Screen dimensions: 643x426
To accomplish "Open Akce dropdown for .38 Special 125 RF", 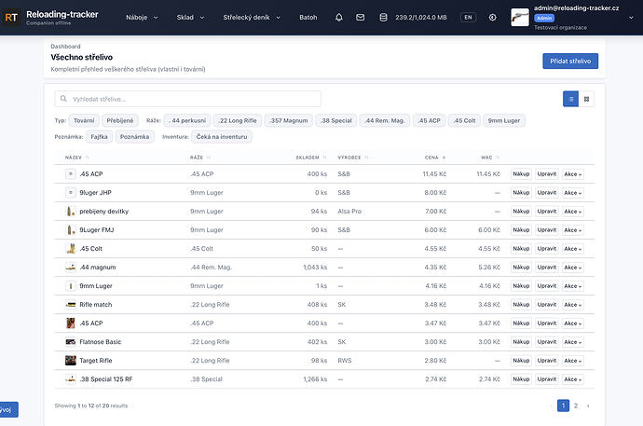I will click(572, 379).
